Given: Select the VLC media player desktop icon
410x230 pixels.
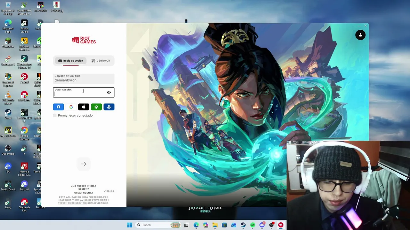Looking at the screenshot, I should pyautogui.click(x=8, y=98).
